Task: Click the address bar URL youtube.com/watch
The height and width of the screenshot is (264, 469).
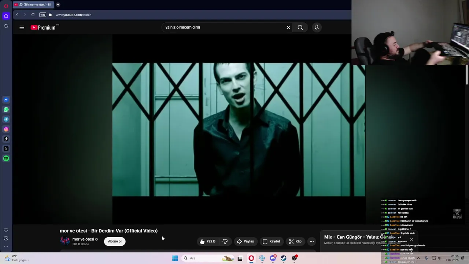Action: pos(73,15)
